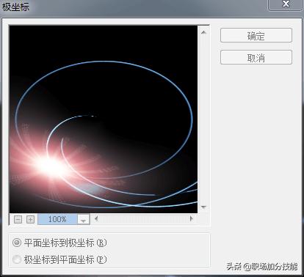Open the 100% zoom level dropdown
304x277 pixels.
point(84,219)
